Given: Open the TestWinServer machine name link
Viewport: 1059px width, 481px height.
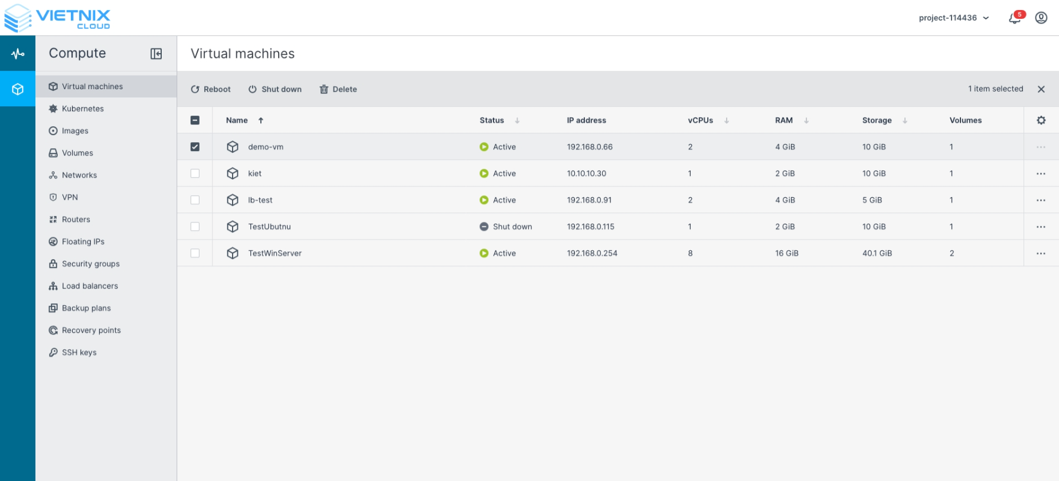Looking at the screenshot, I should [274, 253].
